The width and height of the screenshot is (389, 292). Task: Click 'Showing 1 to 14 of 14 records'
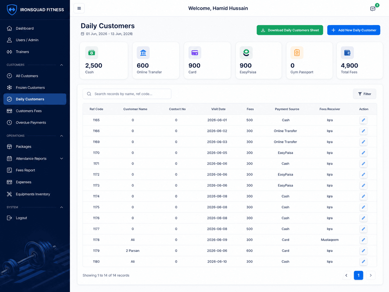click(x=106, y=275)
